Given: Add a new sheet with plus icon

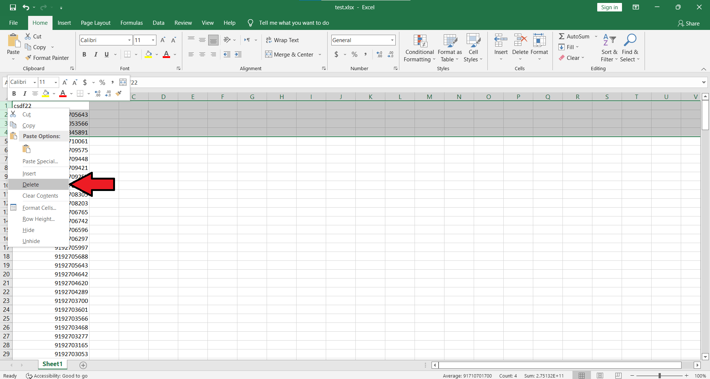Looking at the screenshot, I should point(83,365).
